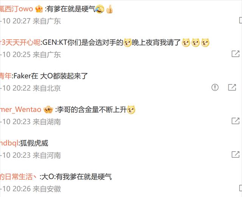This screenshot has height=197, width=242.
Task: Open 氟西汀owo user profile link
Action: pyautogui.click(x=17, y=9)
